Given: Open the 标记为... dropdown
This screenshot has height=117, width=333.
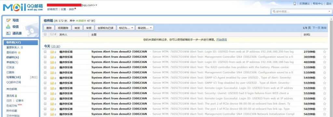Looking at the screenshot, I should point(126,28).
